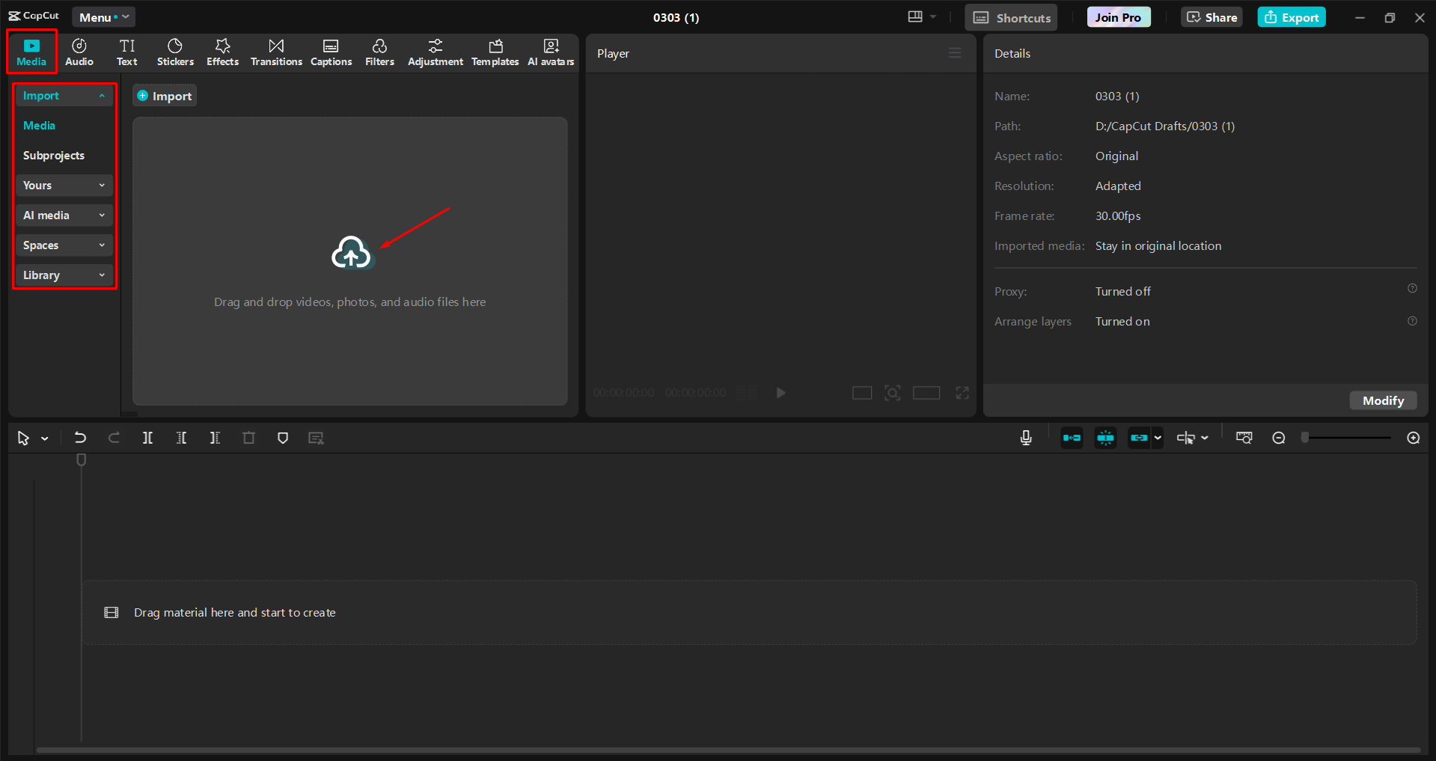This screenshot has height=761, width=1436.
Task: Click the Modify button in Details panel
Action: (x=1382, y=400)
